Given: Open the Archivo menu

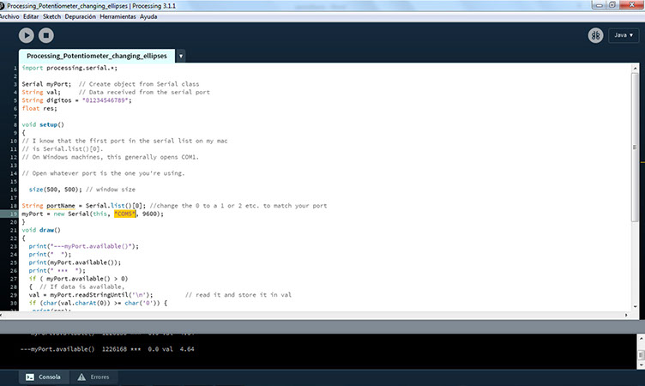Looking at the screenshot, I should [x=9, y=17].
